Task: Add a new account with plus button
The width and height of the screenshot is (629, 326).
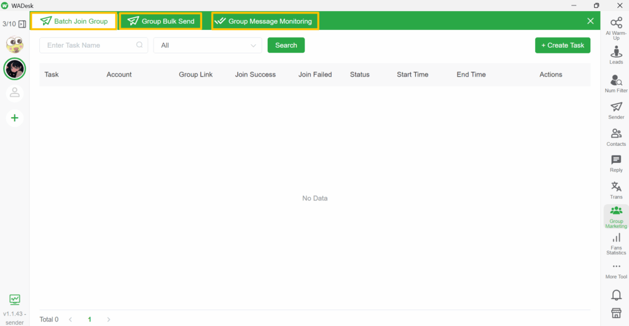Action: tap(15, 118)
